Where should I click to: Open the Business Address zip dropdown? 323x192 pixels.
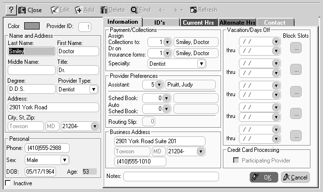click(x=201, y=151)
